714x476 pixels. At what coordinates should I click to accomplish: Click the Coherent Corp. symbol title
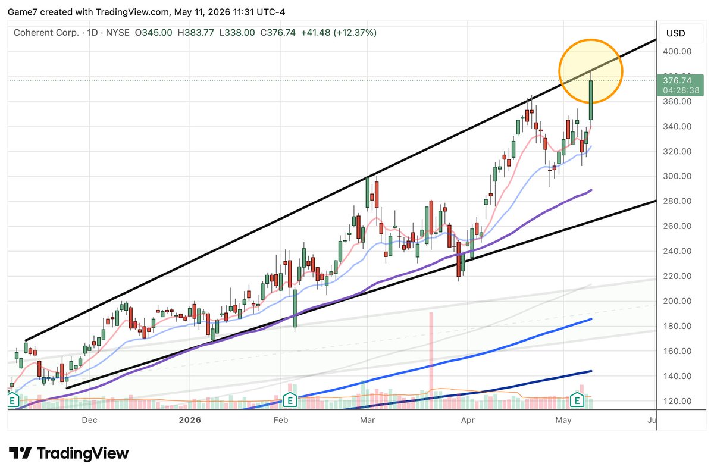[47, 33]
